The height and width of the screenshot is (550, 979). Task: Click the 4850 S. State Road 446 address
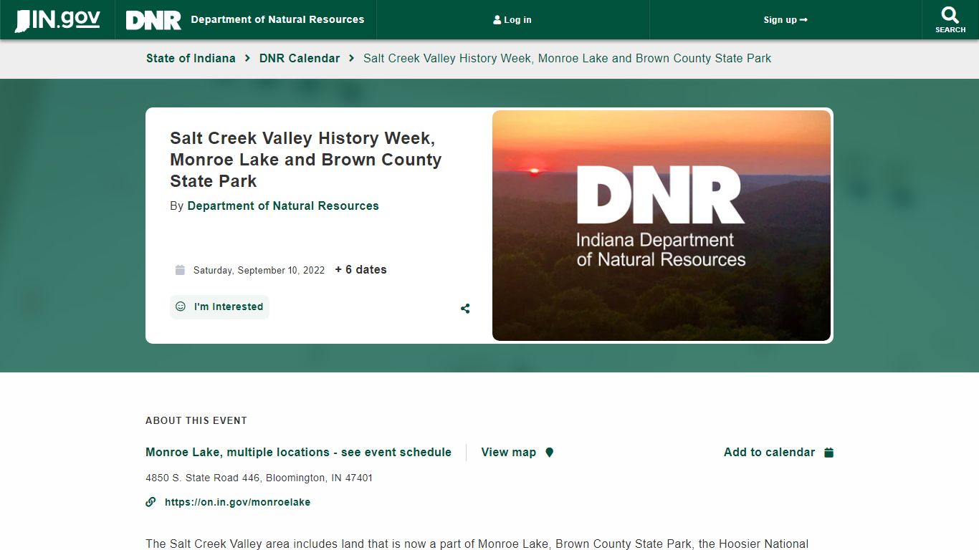[x=259, y=478]
